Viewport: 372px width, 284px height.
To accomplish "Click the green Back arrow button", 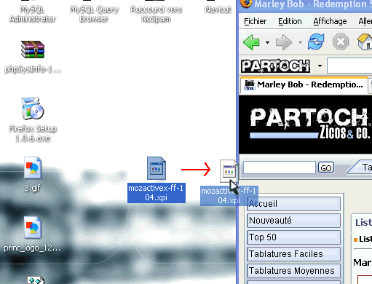I will pos(251,42).
